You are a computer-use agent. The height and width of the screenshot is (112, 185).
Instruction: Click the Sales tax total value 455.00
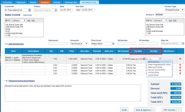(x=176, y=93)
